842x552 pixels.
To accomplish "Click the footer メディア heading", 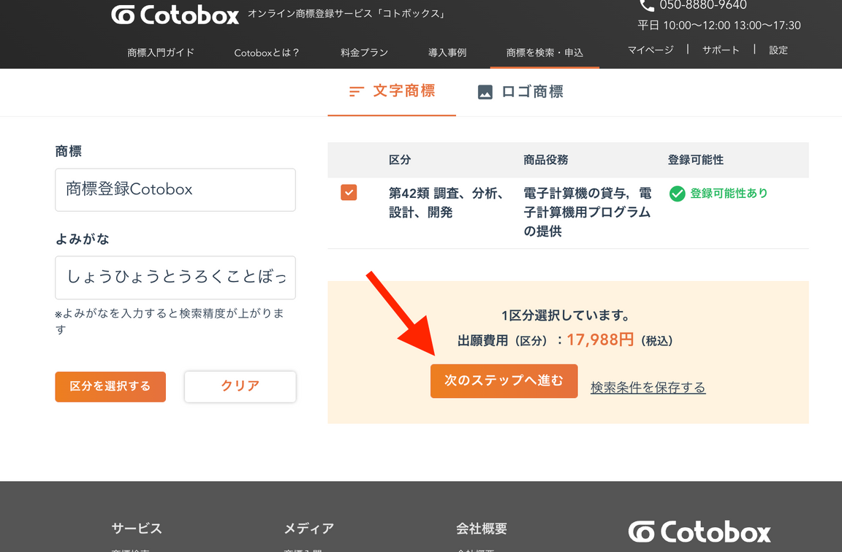I will (308, 529).
